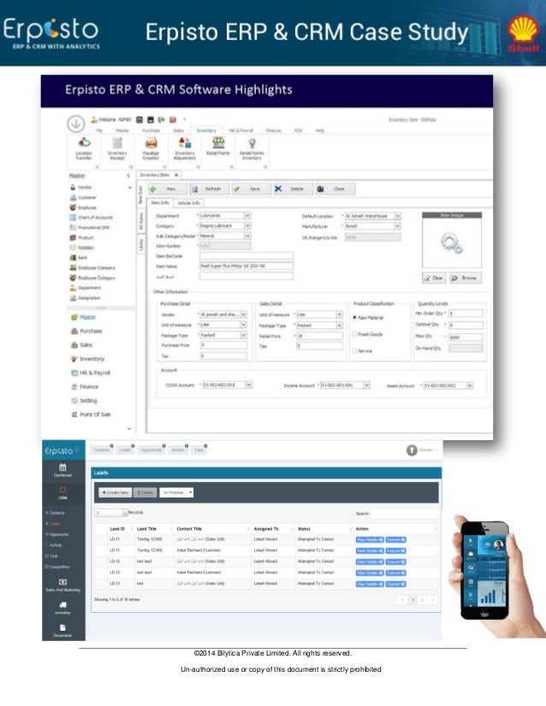
Task: Open the Finance ribbon tab
Action: point(273,131)
